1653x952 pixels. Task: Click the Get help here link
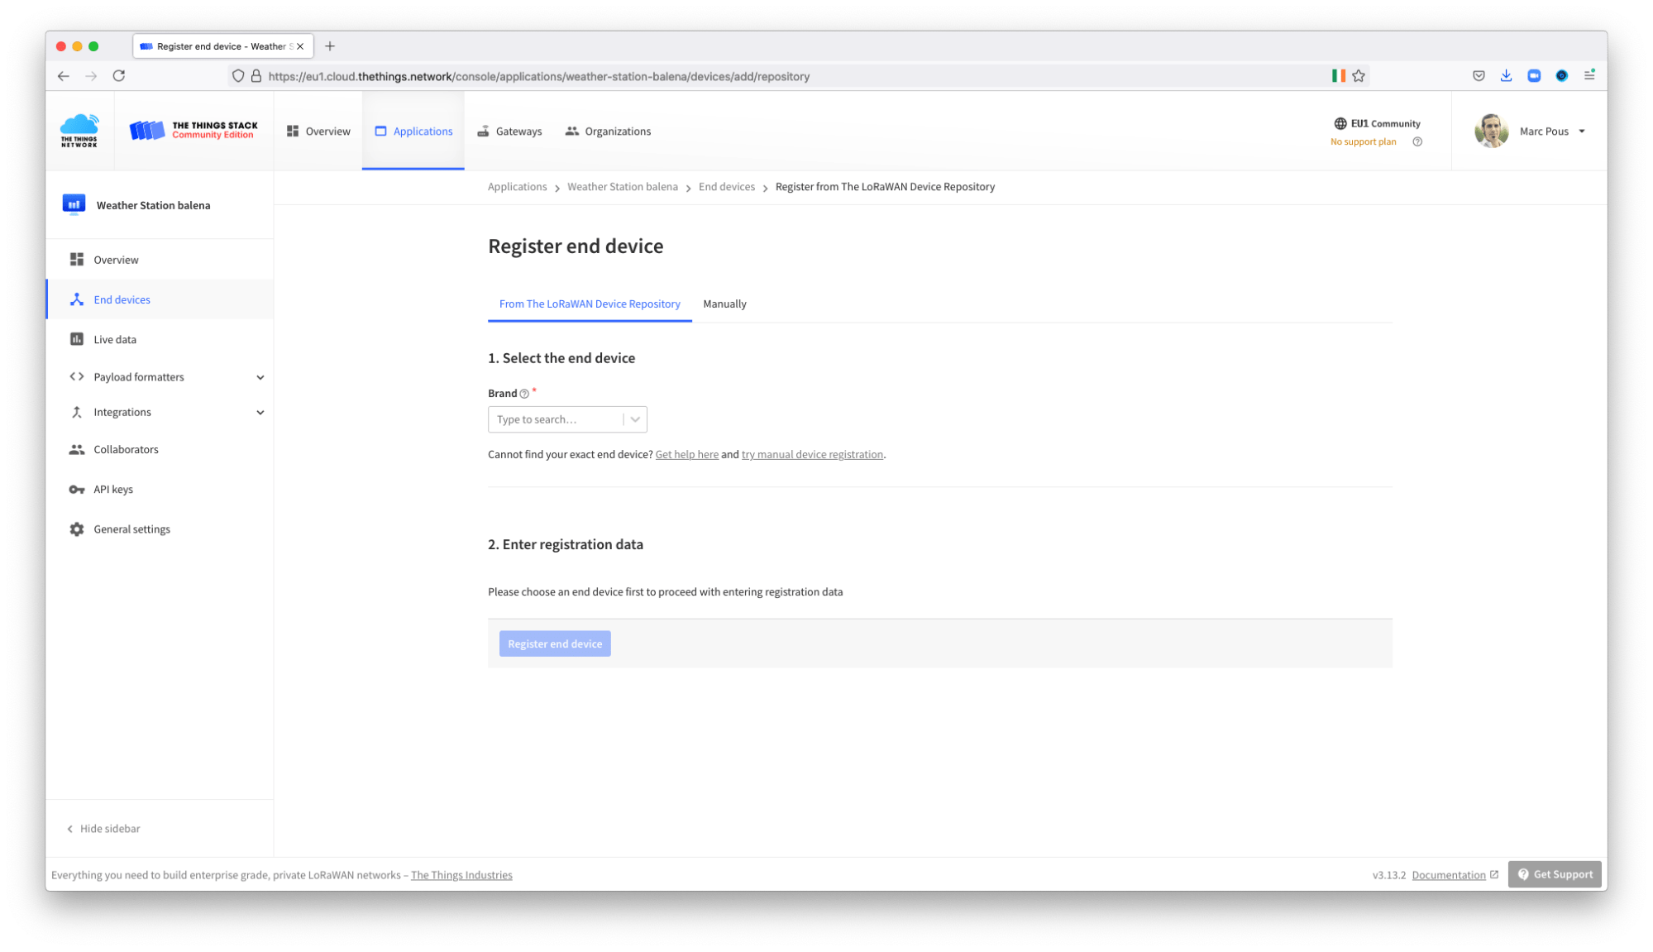click(686, 454)
